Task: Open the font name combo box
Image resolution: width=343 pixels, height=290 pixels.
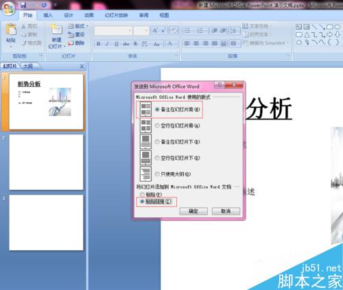Action: click(x=113, y=31)
